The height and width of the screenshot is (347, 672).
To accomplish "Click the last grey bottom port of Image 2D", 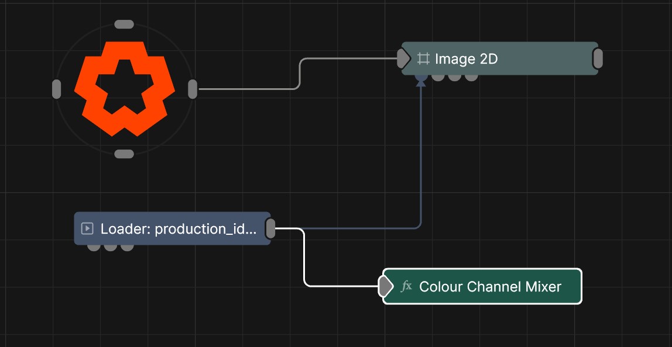I will pyautogui.click(x=471, y=77).
